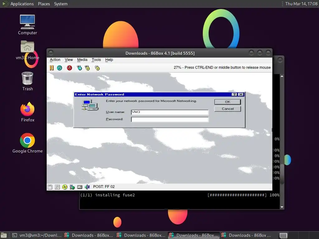Screen dimensions: 319x239
Task: Click the empty Password input field
Action: (x=170, y=119)
